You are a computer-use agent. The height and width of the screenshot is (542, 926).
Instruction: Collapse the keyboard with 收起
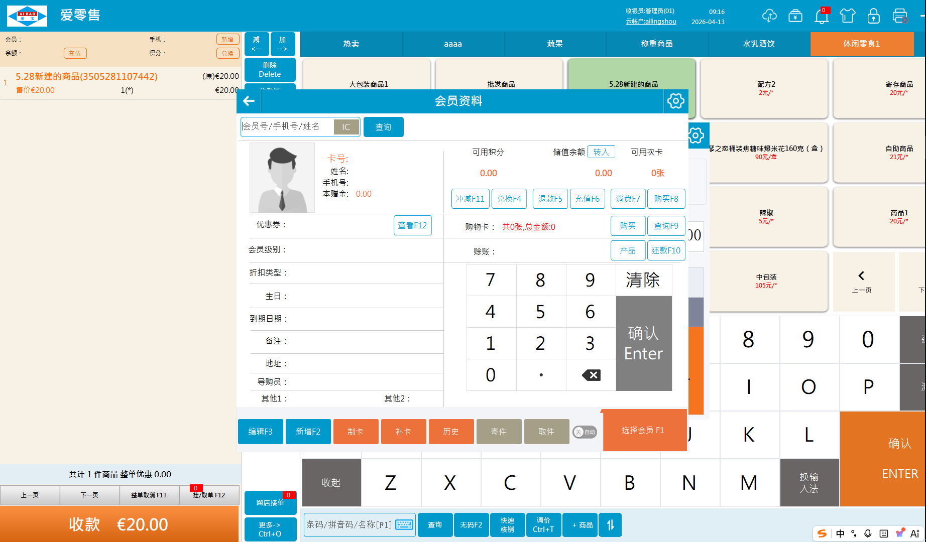coord(331,482)
